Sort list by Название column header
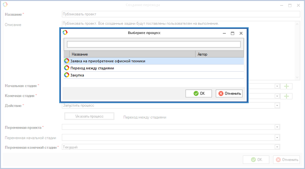The image size is (305, 169). [133, 54]
